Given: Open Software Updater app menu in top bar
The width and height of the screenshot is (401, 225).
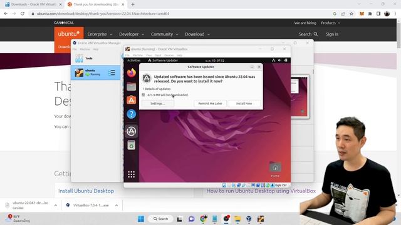Looking at the screenshot, I should [163, 61].
